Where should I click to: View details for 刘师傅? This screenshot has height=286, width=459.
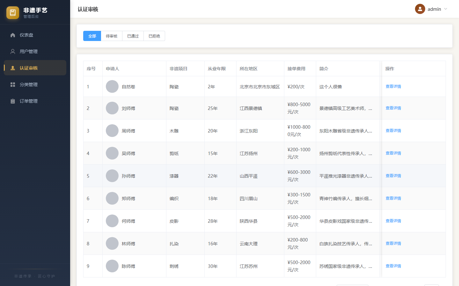393,108
